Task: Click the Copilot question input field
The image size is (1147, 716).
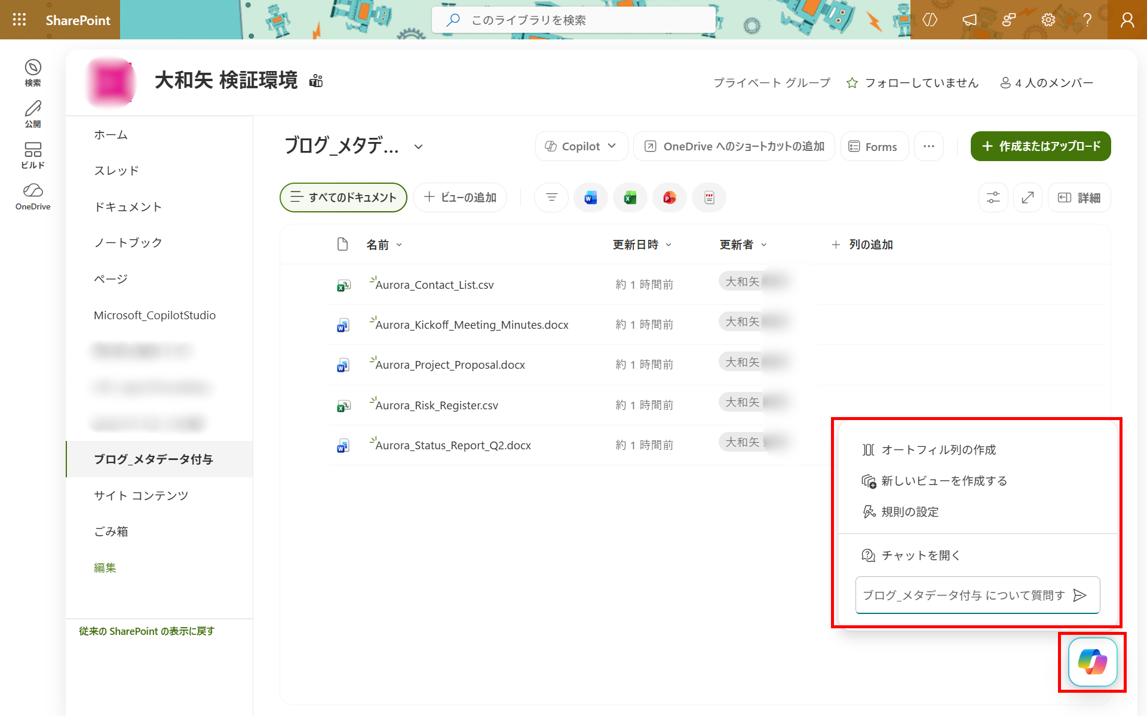Action: tap(964, 595)
